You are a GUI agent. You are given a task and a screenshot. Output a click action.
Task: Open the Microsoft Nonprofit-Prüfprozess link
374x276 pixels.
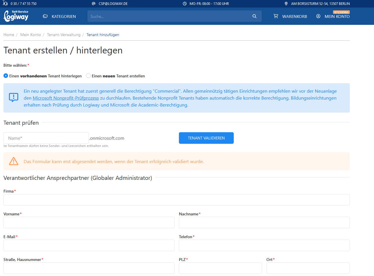point(66,98)
